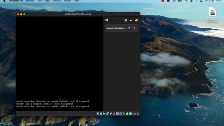The image size is (224, 126).
Task: Click the keyboard capture status icon
Action: coord(131,113)
